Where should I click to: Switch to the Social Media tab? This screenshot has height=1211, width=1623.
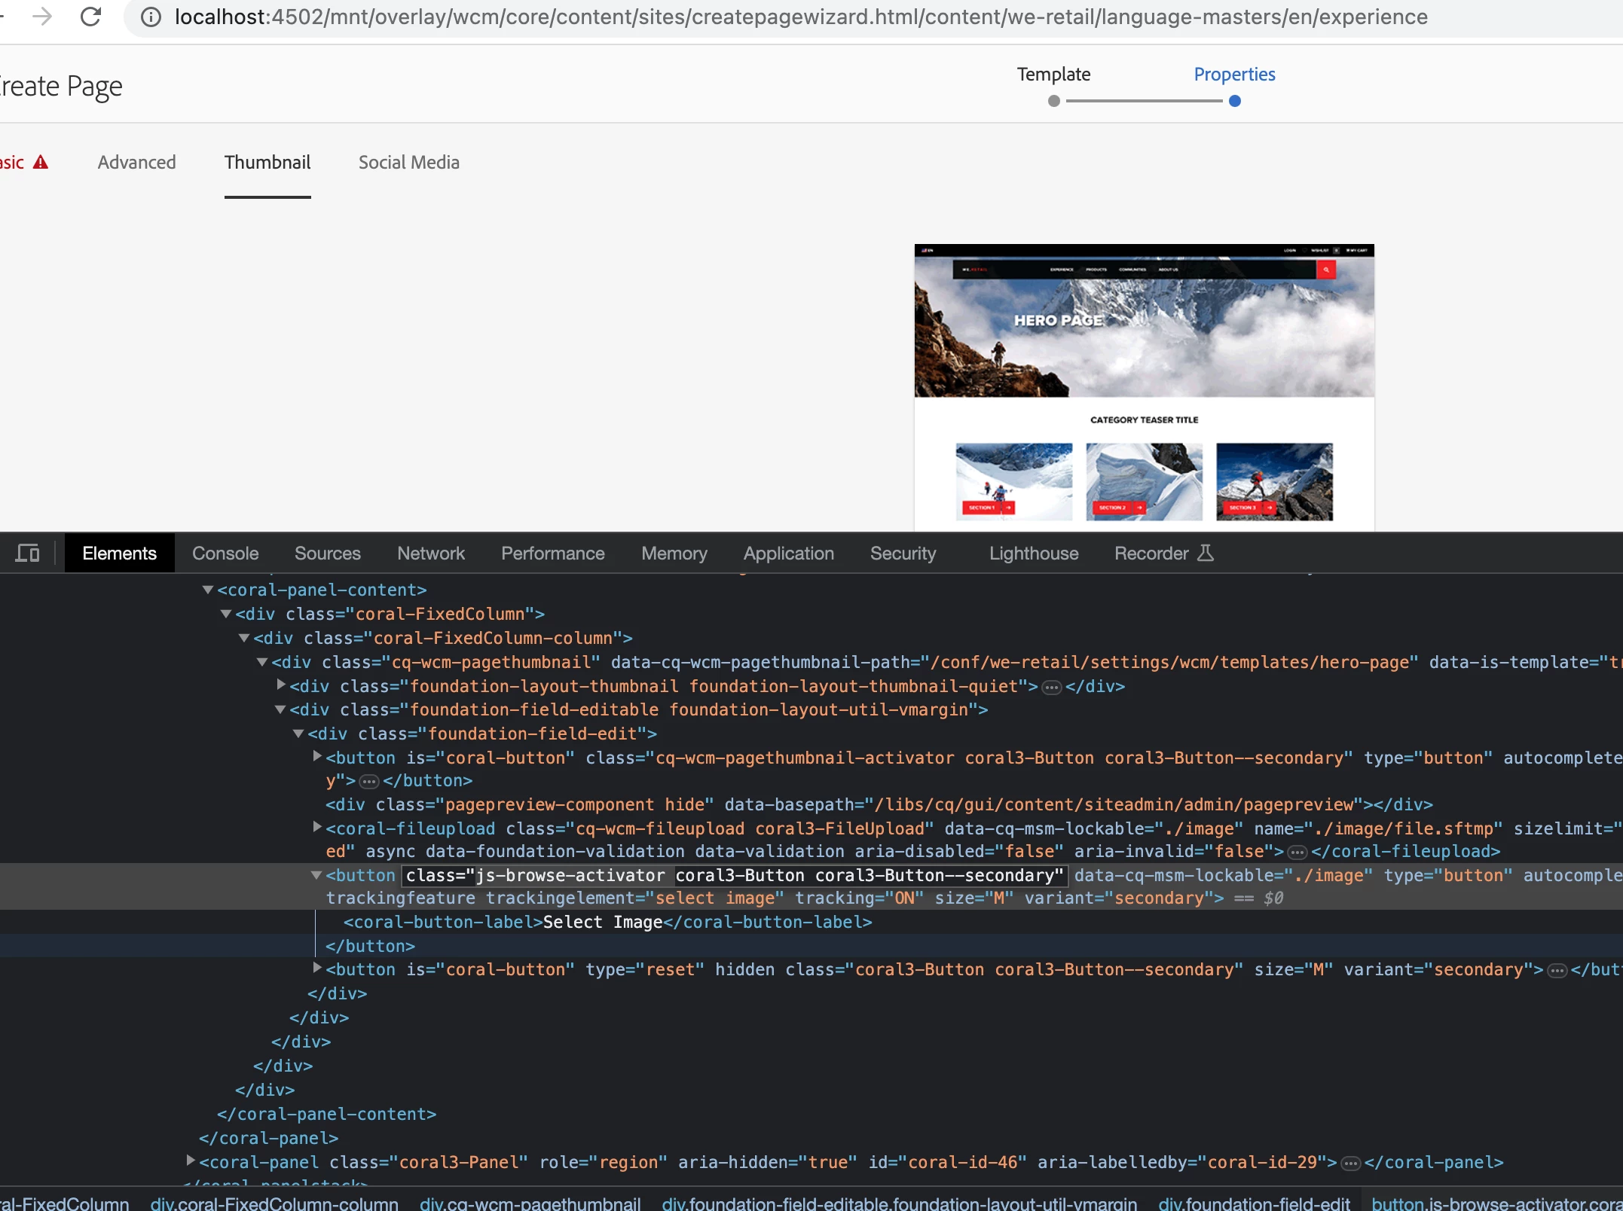tap(408, 163)
